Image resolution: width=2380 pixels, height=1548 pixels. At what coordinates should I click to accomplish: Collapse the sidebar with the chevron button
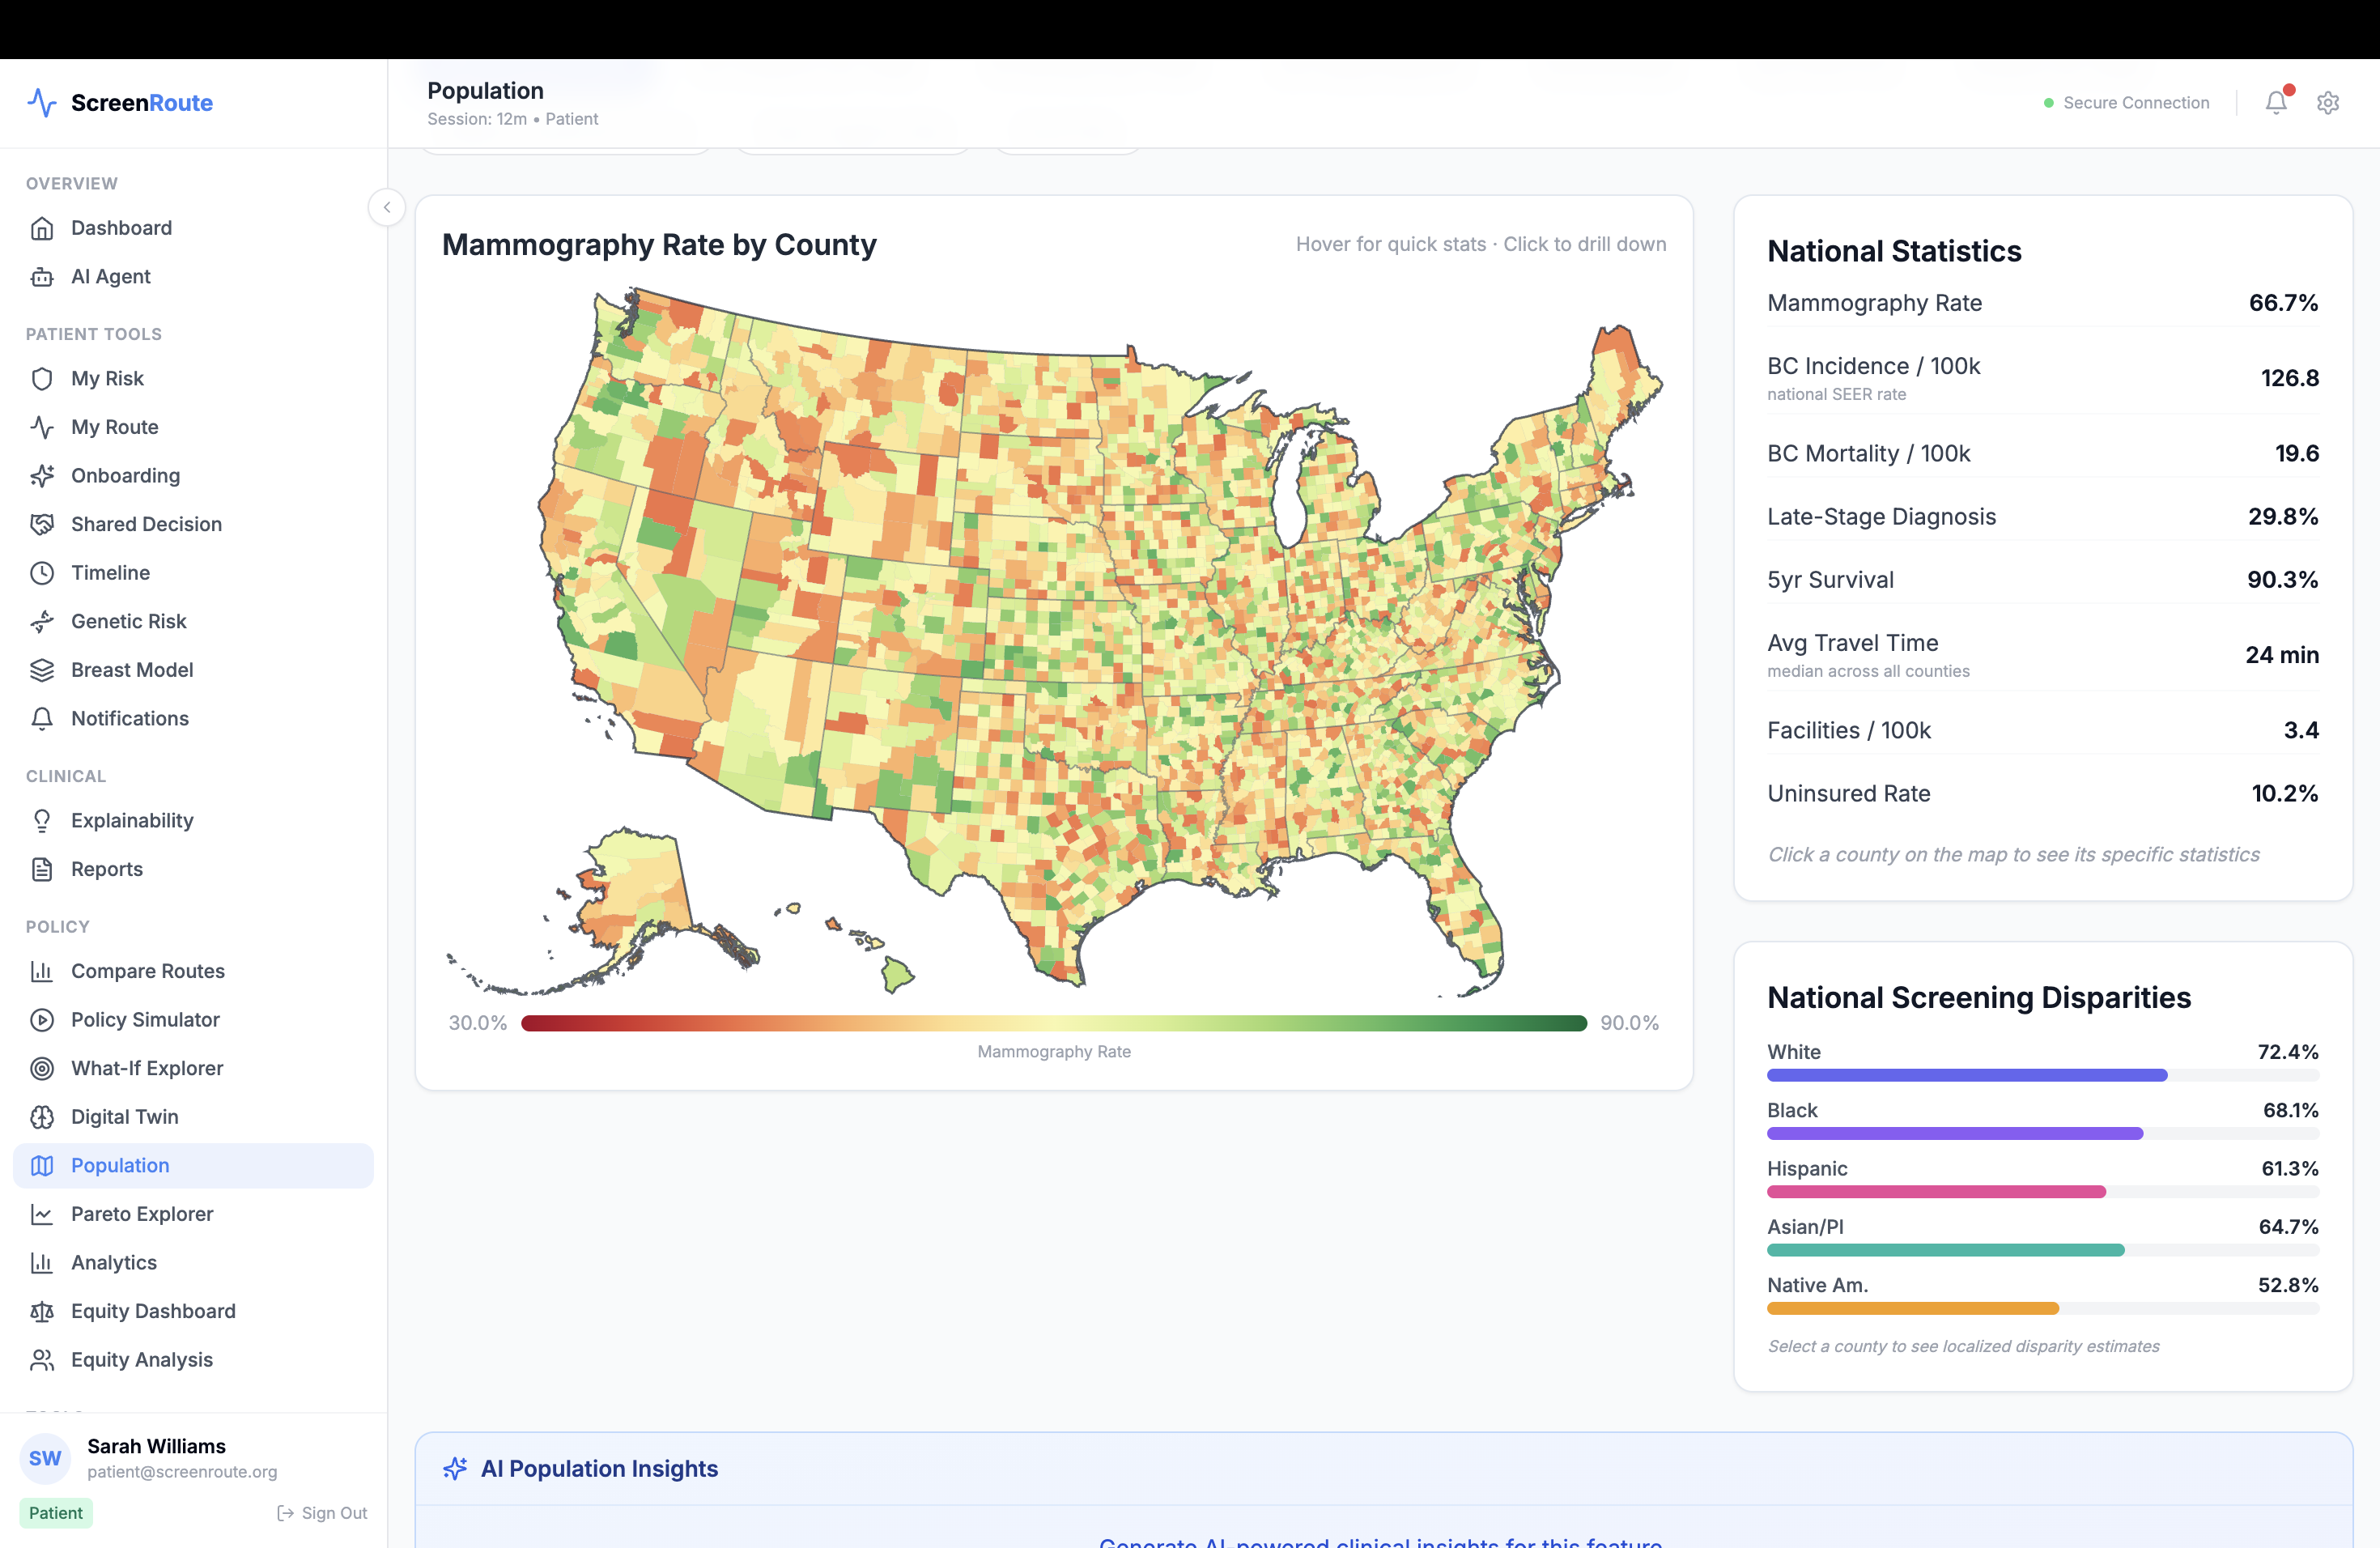click(386, 208)
